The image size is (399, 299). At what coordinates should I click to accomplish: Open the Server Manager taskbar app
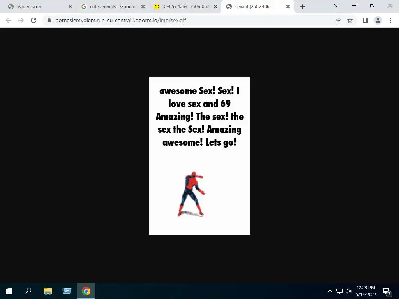67,291
